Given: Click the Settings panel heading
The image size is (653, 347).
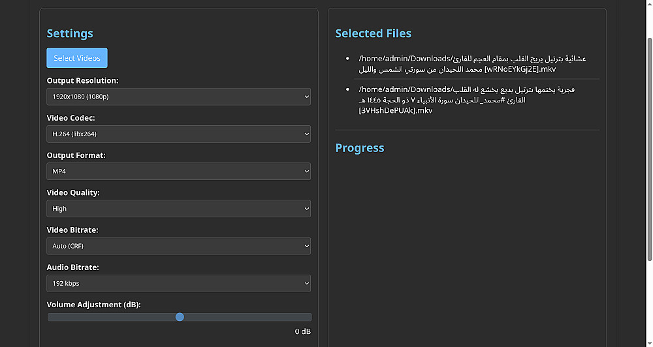Looking at the screenshot, I should 70,33.
